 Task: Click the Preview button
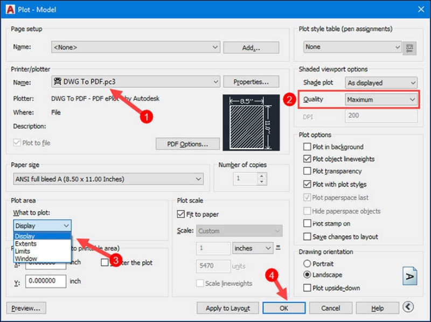[25, 308]
